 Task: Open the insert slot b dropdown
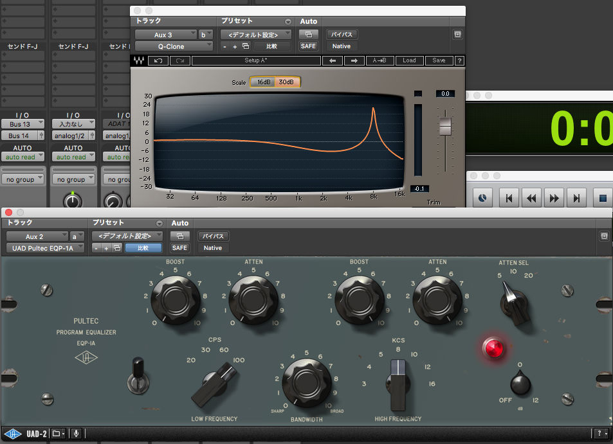pos(206,35)
